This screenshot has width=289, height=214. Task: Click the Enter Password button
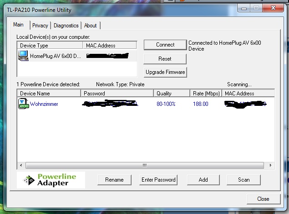[158, 180]
